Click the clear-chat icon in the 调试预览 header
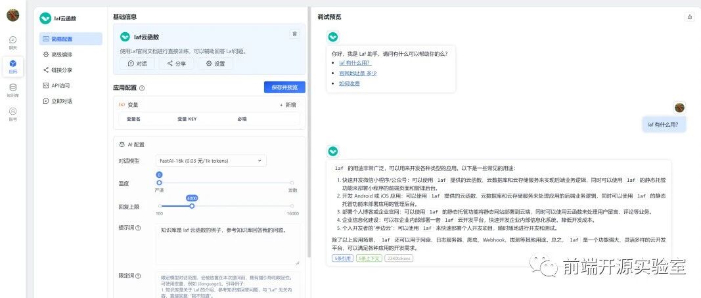The height and width of the screenshot is (298, 701). 689,16
